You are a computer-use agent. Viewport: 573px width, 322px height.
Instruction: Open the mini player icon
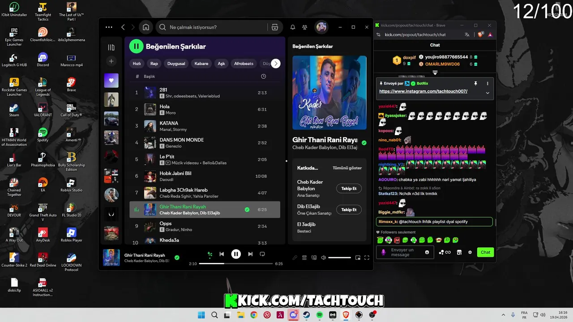358,258
